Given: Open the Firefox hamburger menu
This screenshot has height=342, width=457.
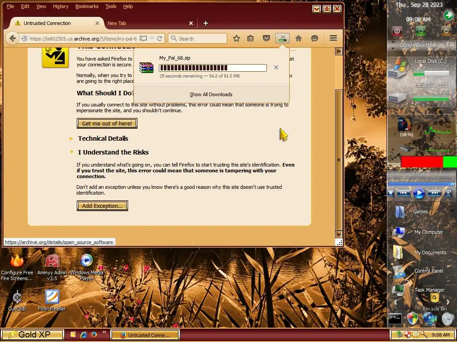Looking at the screenshot, I should click(x=333, y=38).
